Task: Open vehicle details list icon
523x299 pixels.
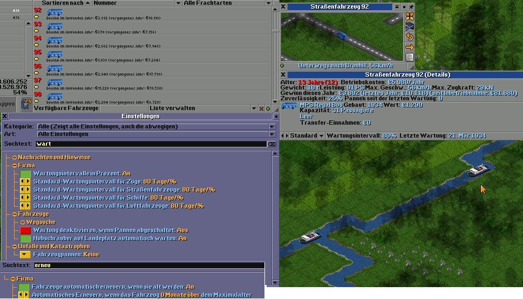Action: point(409,57)
